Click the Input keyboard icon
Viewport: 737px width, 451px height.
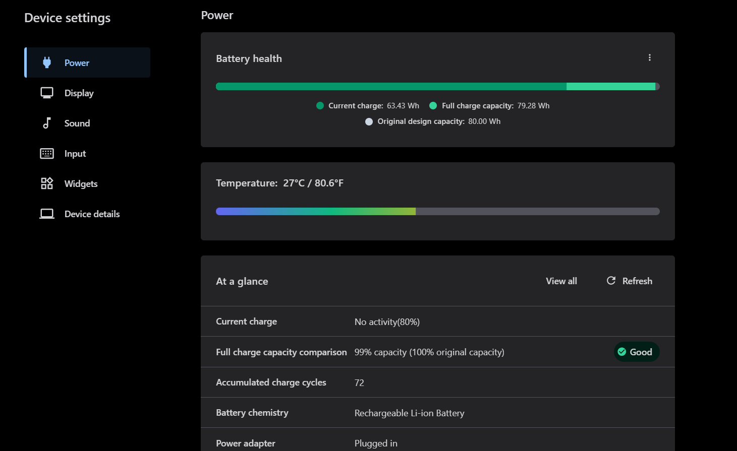(x=47, y=153)
